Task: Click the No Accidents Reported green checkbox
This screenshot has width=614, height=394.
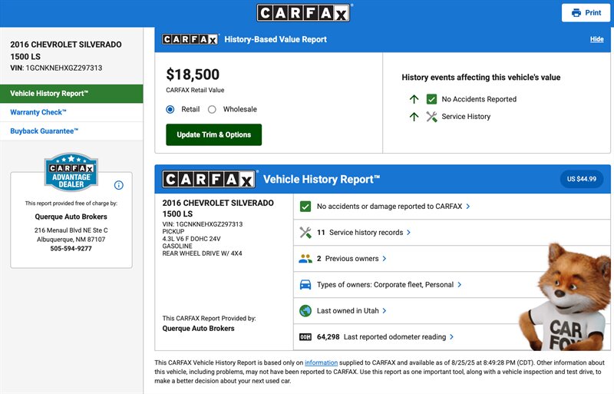Action: click(x=431, y=99)
